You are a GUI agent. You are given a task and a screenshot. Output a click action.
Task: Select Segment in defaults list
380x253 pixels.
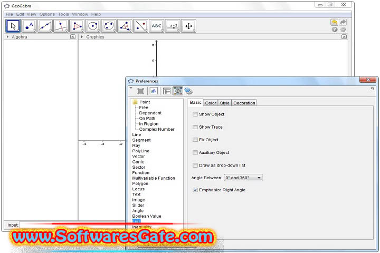coord(141,140)
